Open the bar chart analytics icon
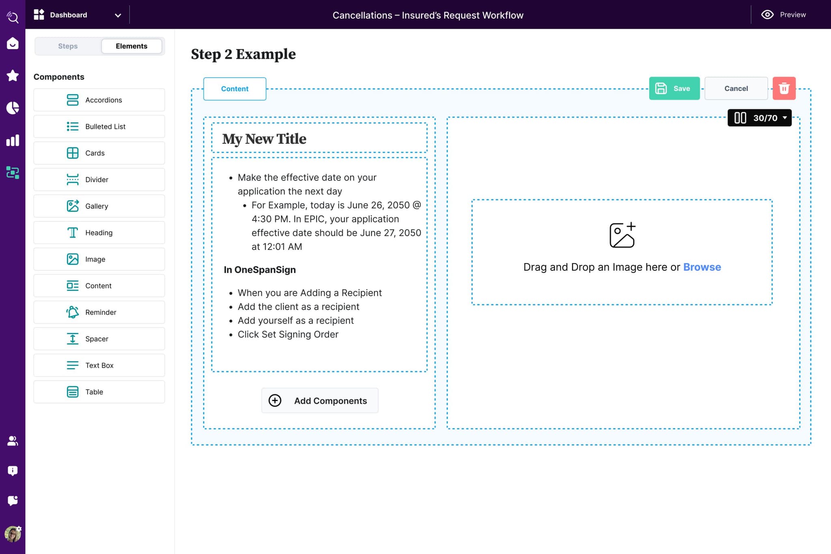 pos(13,140)
